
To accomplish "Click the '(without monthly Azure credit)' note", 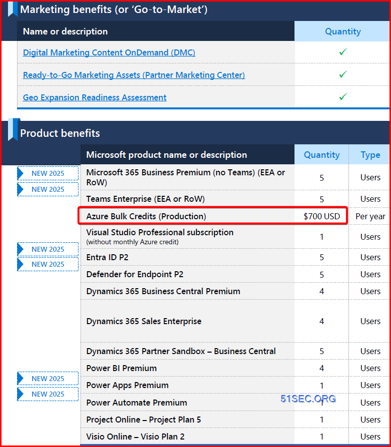I will pos(132,242).
